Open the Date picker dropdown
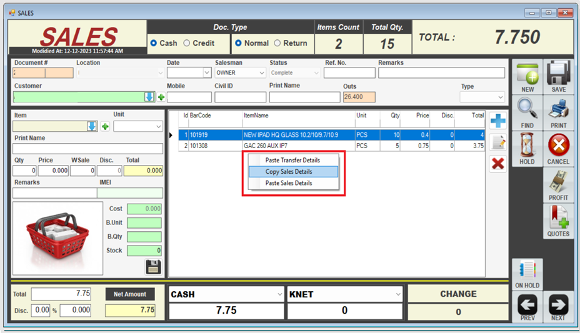 (x=207, y=73)
